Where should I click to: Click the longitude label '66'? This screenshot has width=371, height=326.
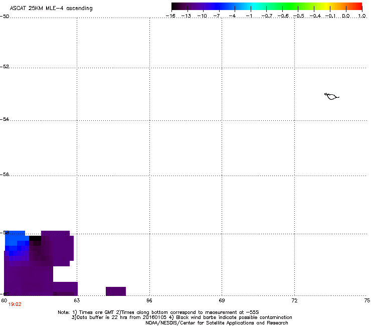(x=149, y=300)
